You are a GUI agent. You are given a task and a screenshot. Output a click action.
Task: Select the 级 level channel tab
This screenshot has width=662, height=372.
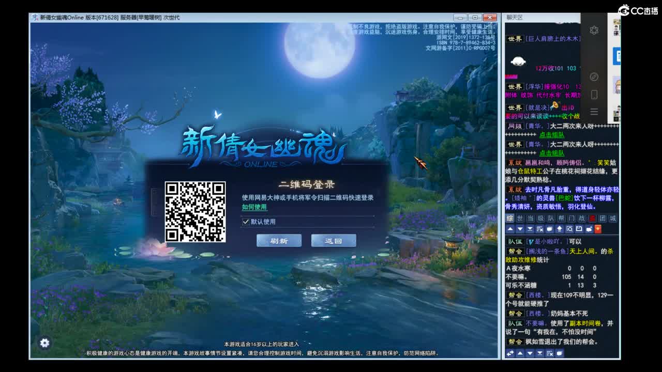coord(541,219)
